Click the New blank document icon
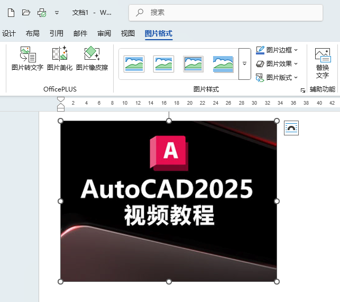 (11, 13)
